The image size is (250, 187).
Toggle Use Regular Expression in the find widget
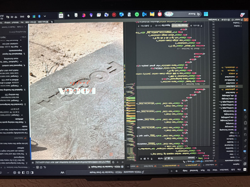tap(166, 159)
